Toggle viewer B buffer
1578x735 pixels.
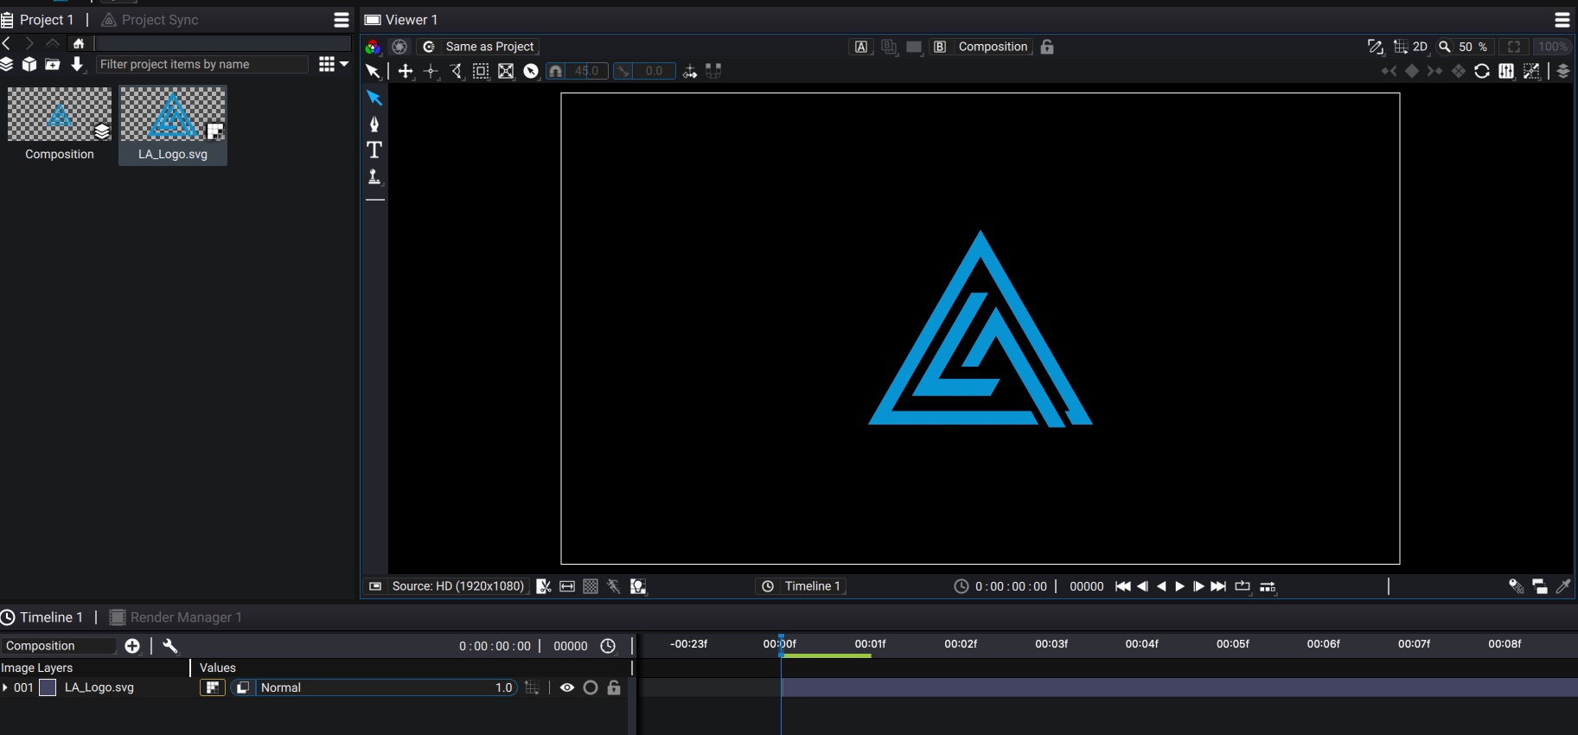pos(940,47)
